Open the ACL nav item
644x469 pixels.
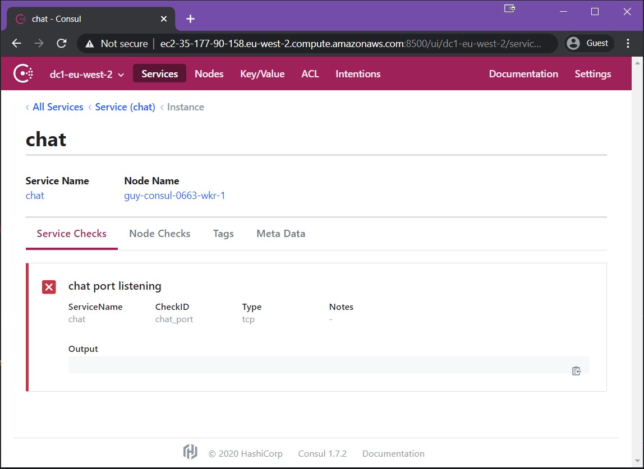310,74
